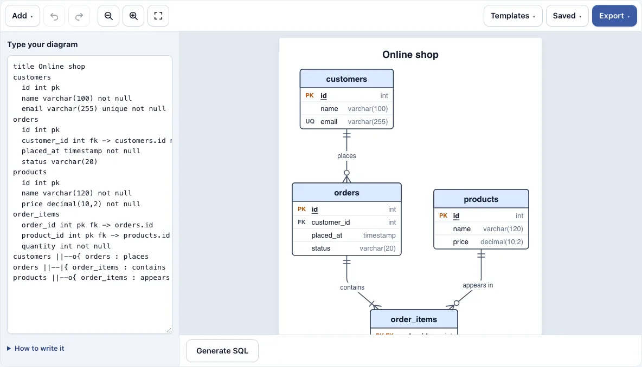Open the Export dropdown
Viewport: 642px width, 367px height.
coord(614,16)
